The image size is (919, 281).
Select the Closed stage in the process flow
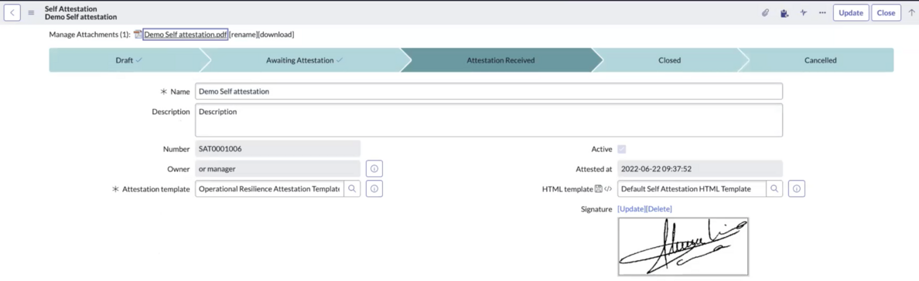click(x=669, y=59)
